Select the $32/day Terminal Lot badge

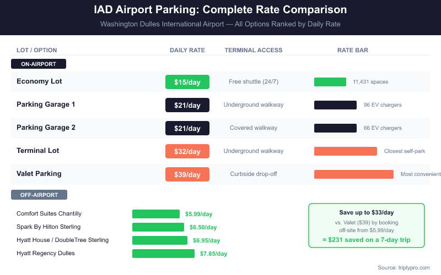[187, 151]
